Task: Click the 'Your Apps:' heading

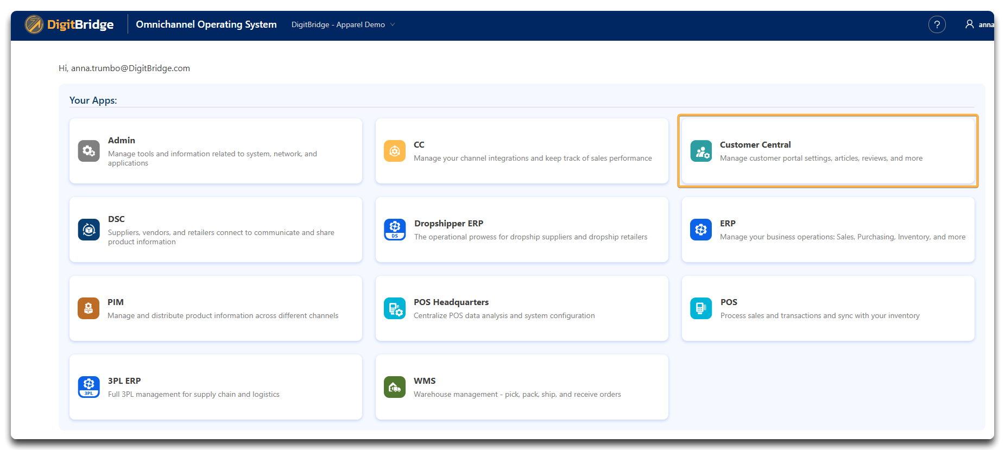Action: (93, 100)
